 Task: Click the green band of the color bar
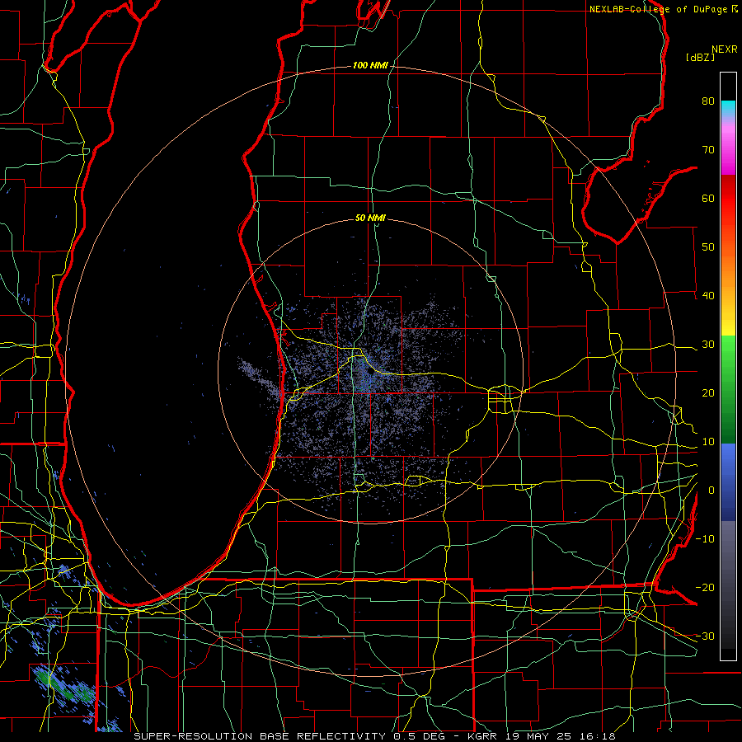[728, 389]
